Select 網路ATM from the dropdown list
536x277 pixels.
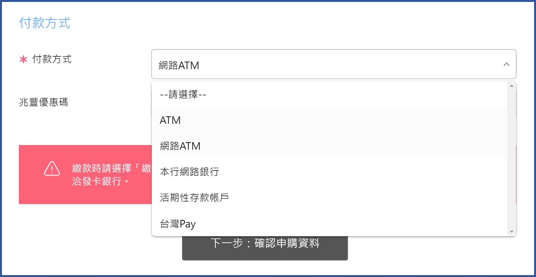(181, 146)
